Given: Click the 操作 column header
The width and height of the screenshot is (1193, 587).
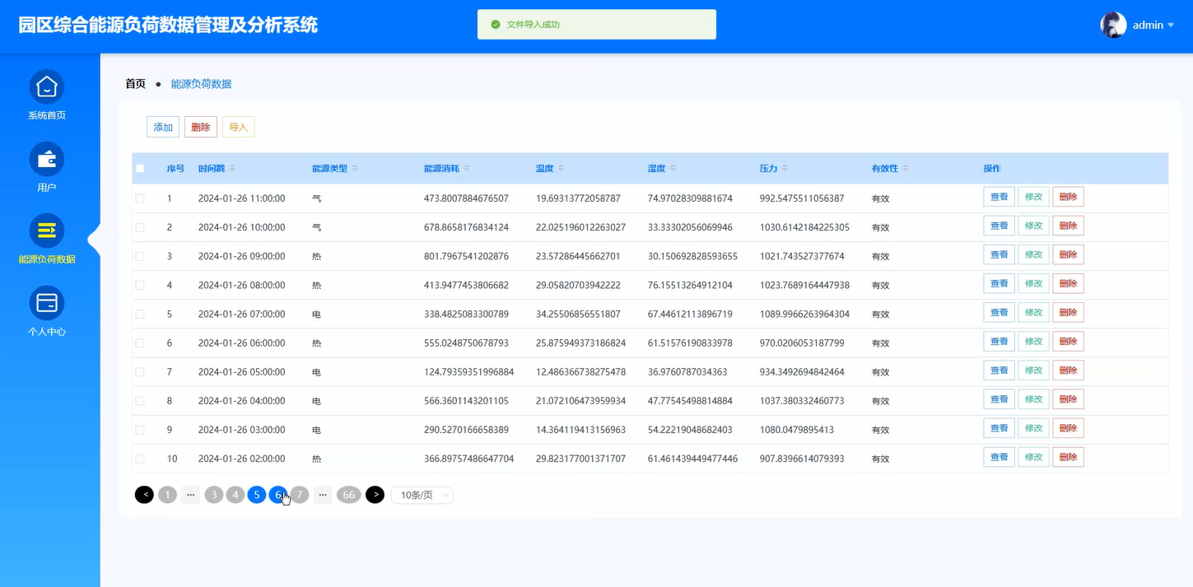Looking at the screenshot, I should click(992, 169).
